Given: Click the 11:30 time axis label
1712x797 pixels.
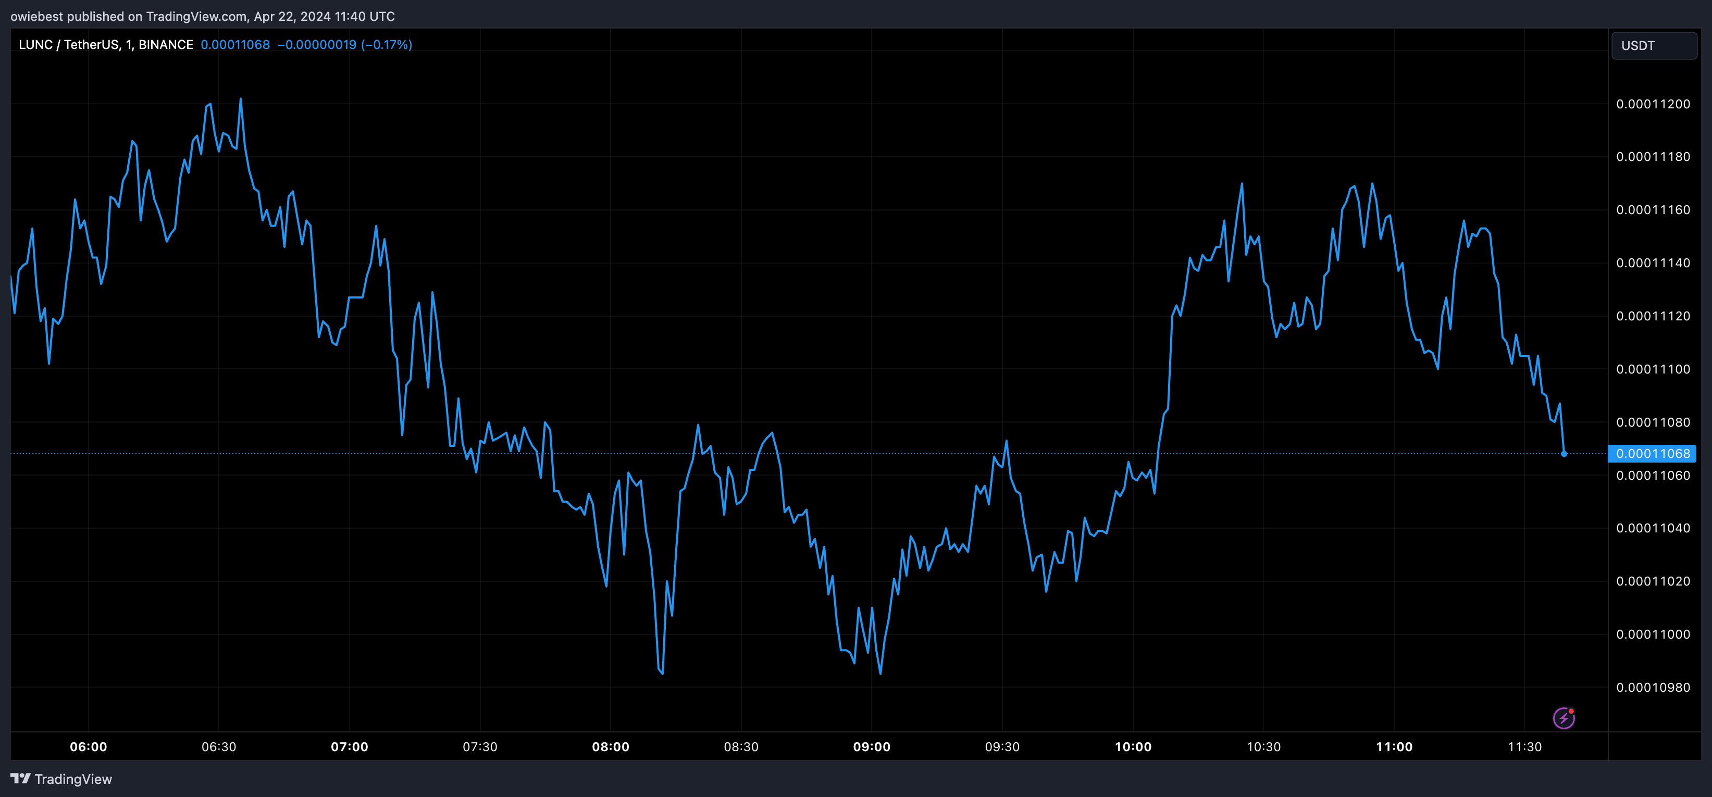Looking at the screenshot, I should [x=1524, y=746].
